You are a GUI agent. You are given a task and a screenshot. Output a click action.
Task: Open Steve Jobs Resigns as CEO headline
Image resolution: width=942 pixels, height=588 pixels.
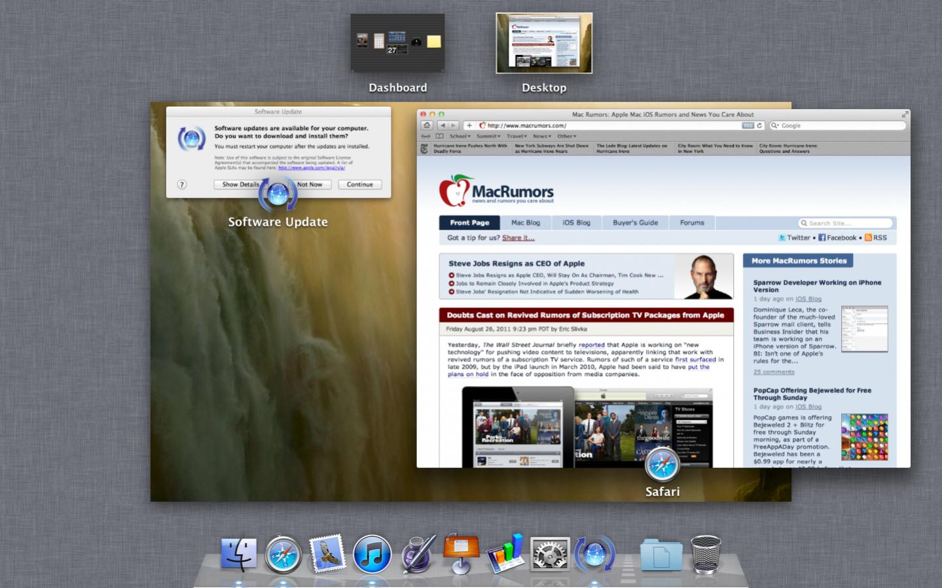coord(516,264)
